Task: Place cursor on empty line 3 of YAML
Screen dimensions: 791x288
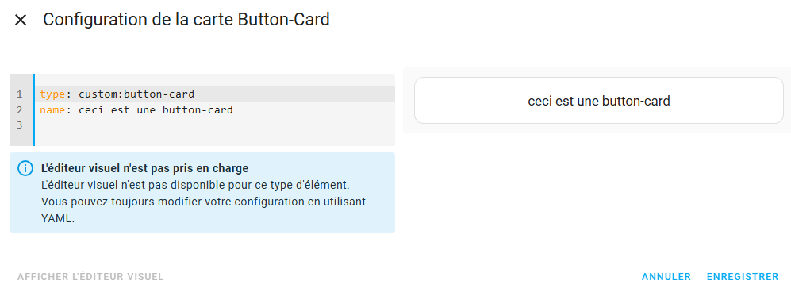Action: tap(214, 125)
